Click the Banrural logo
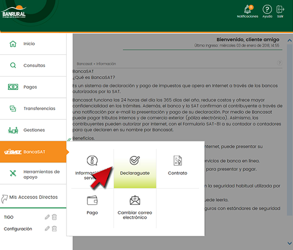The width and height of the screenshot is (293, 250). pyautogui.click(x=14, y=12)
